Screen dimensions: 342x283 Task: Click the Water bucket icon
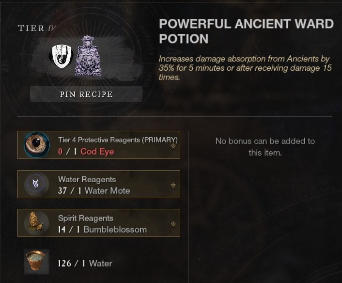36,261
